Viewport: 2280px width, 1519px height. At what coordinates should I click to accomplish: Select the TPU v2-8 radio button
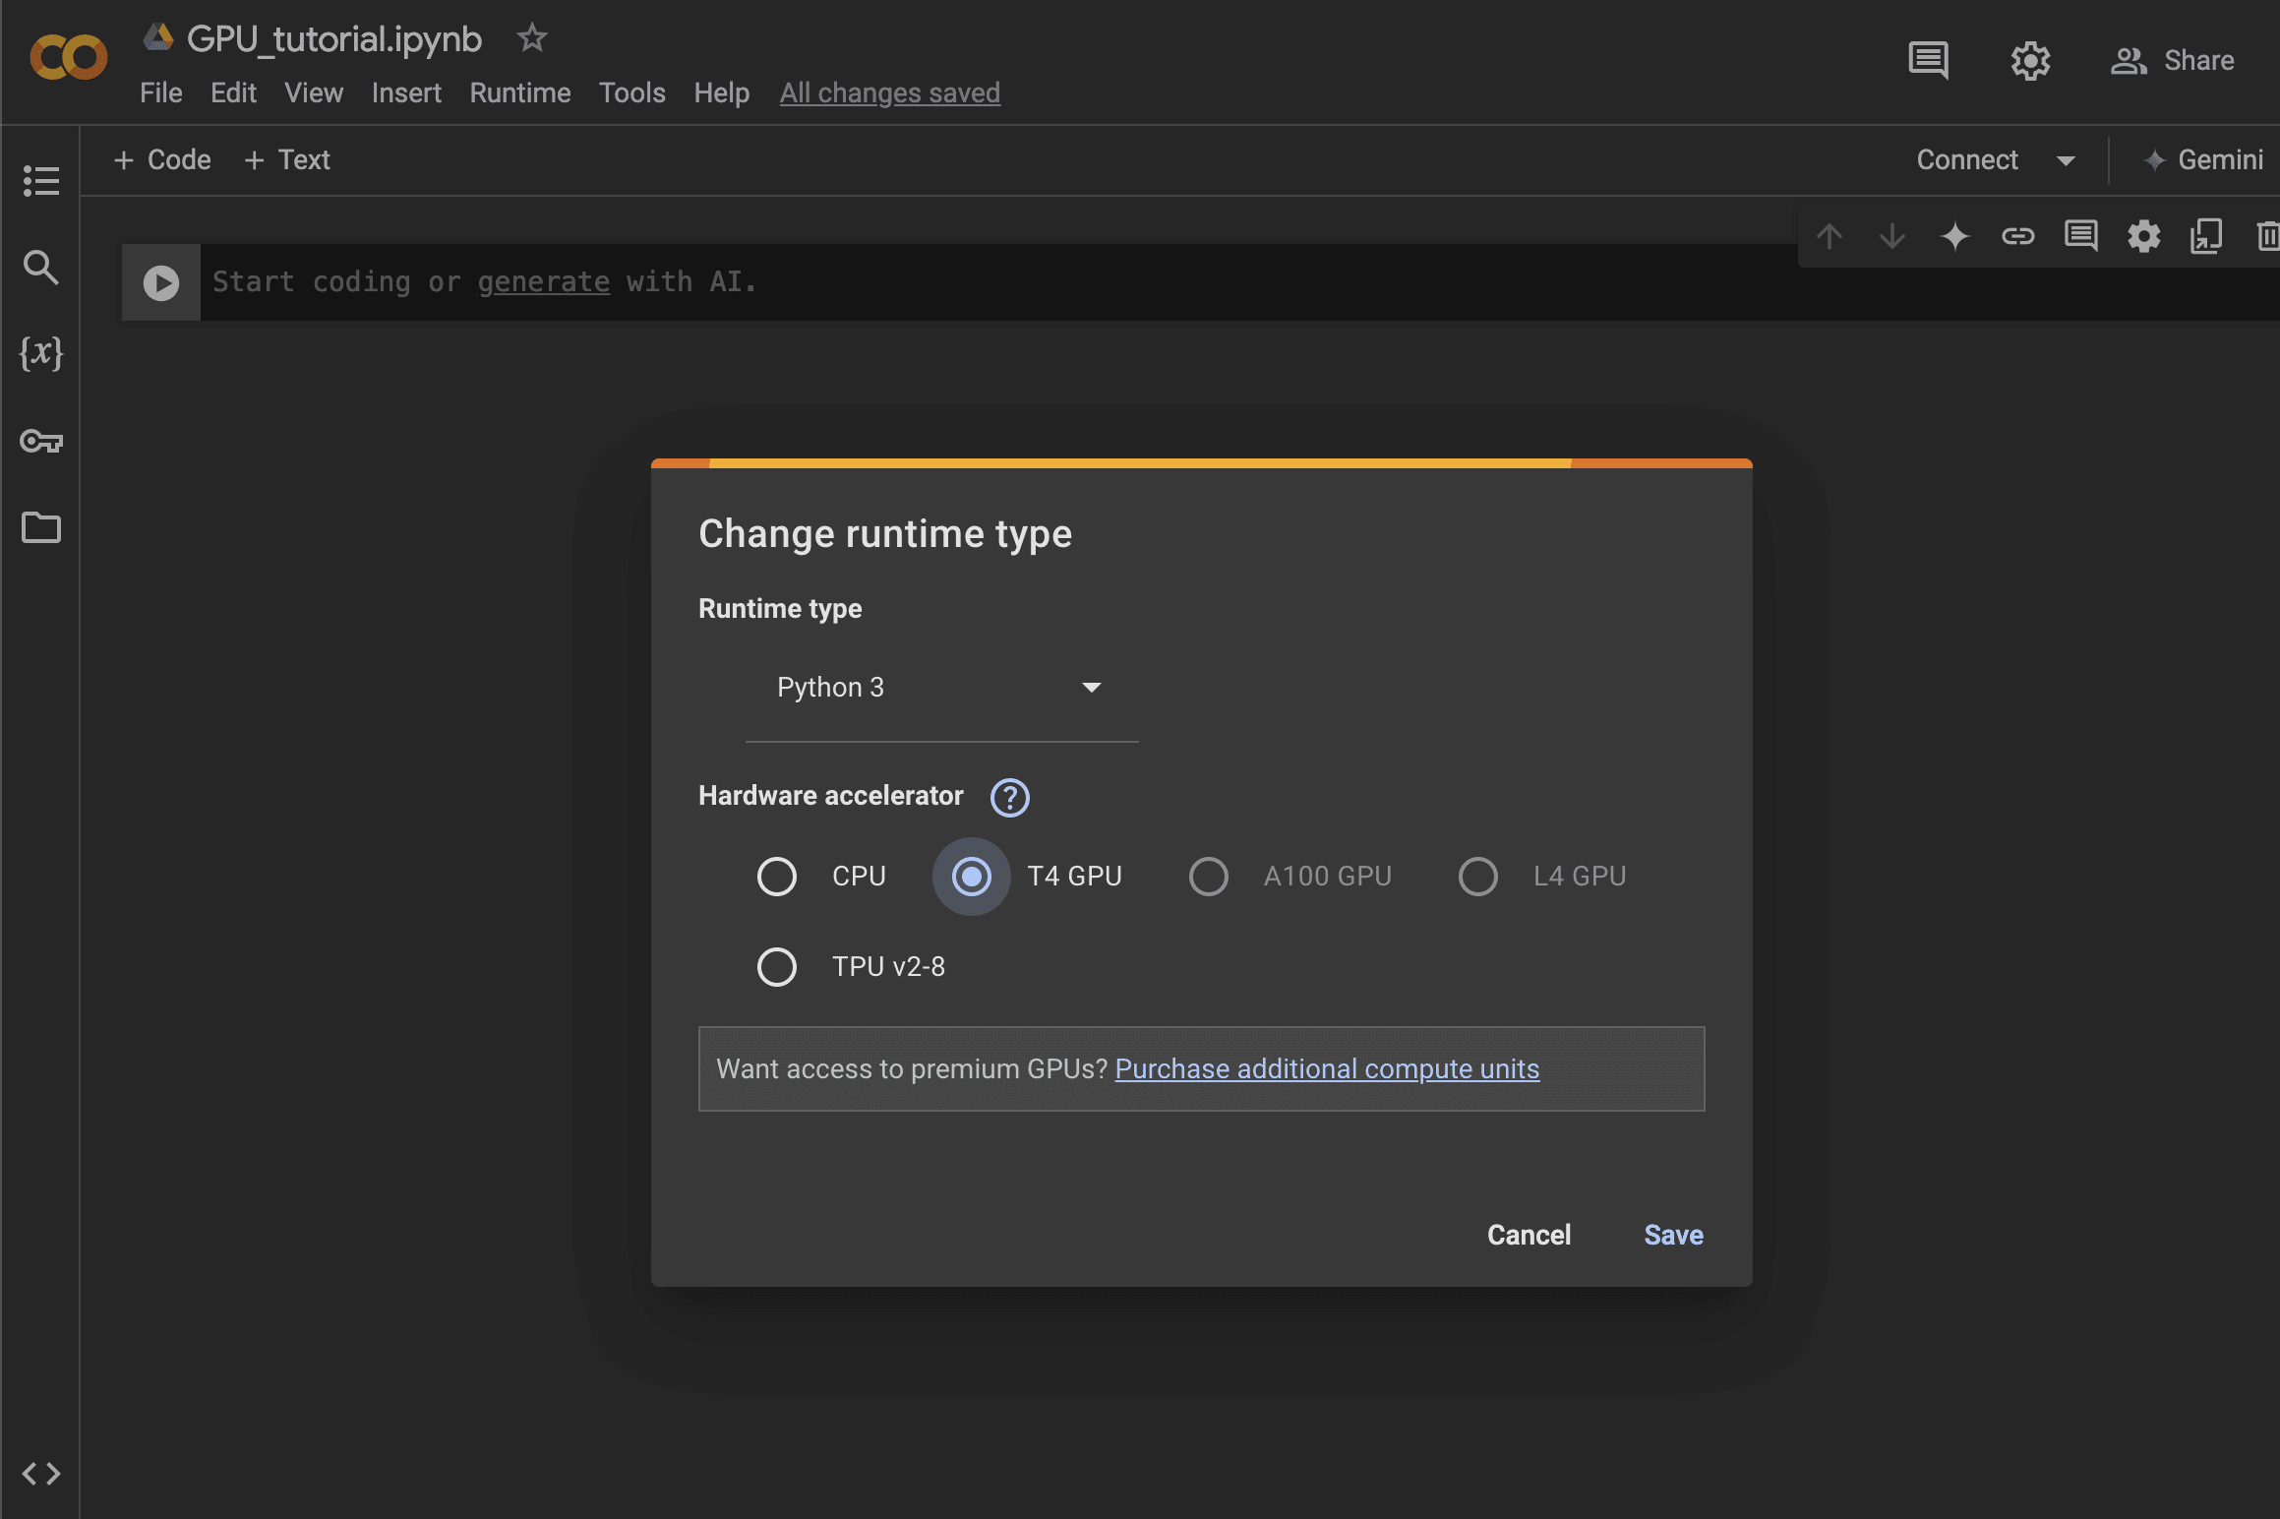point(776,966)
